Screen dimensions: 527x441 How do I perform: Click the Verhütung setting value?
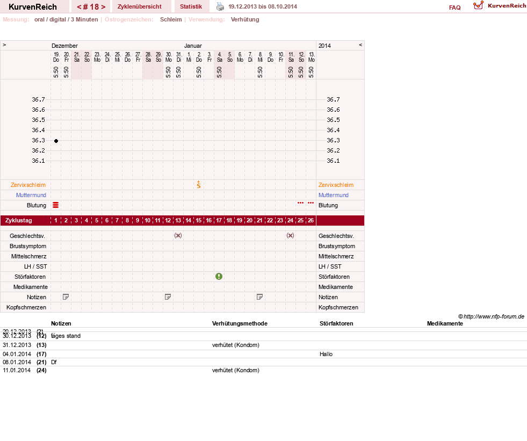245,19
